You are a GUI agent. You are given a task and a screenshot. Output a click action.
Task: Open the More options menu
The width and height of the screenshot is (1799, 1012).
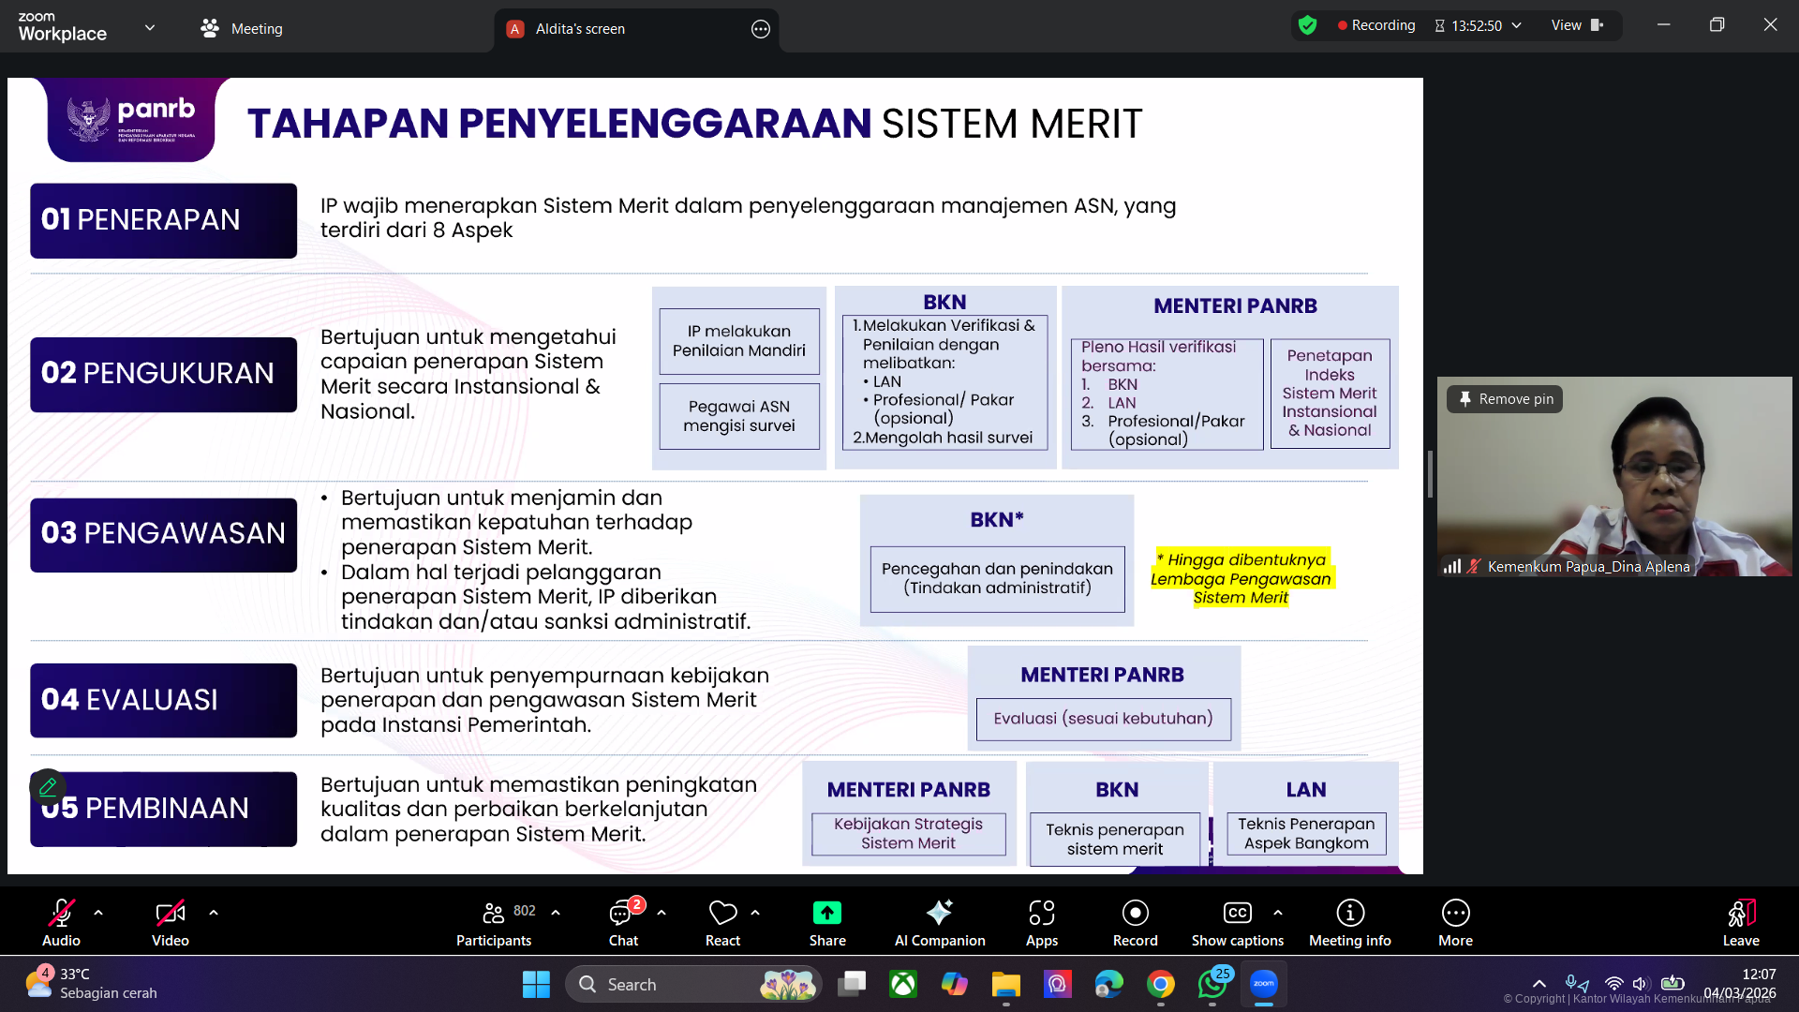coord(1455,921)
